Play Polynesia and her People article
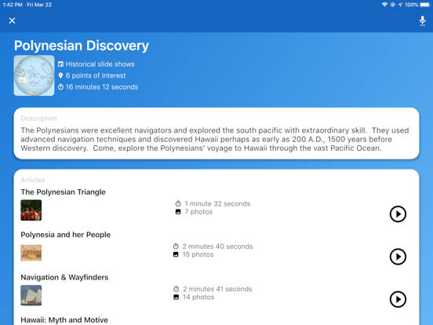This screenshot has width=433, height=325. (x=398, y=257)
